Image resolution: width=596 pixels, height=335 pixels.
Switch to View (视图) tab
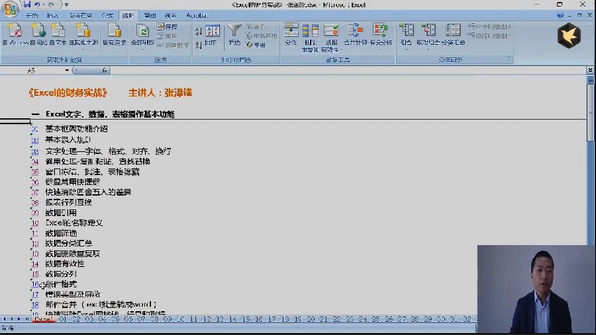point(170,16)
